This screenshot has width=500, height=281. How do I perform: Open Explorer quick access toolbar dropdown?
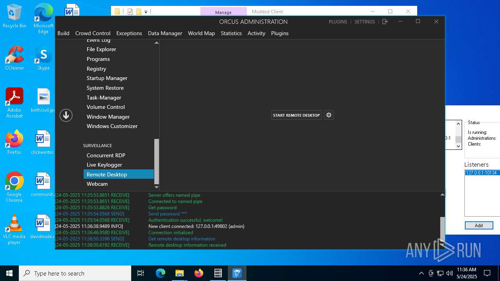(x=146, y=12)
